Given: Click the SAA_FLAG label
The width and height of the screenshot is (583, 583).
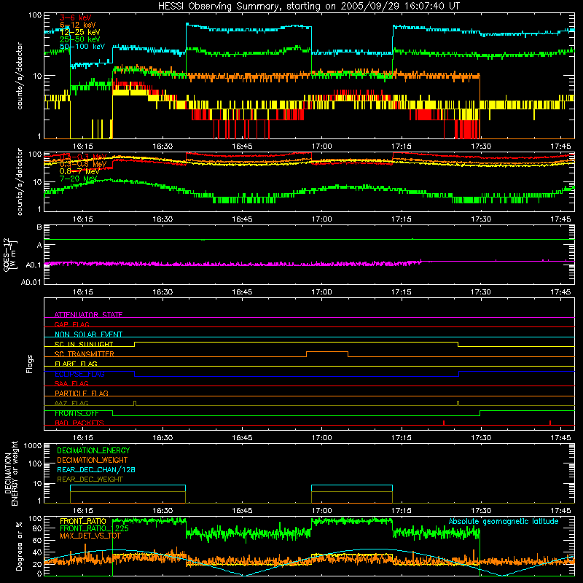Looking at the screenshot, I should [71, 383].
